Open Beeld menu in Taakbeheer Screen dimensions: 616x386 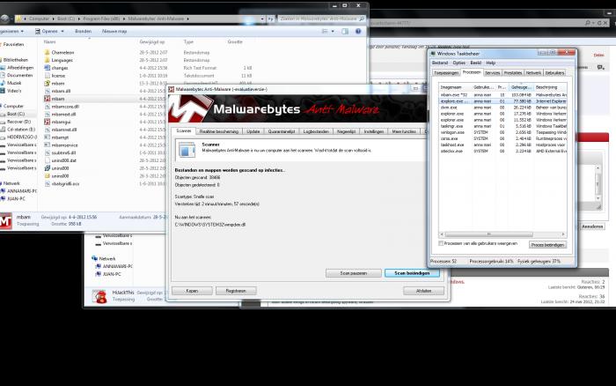[x=475, y=63]
